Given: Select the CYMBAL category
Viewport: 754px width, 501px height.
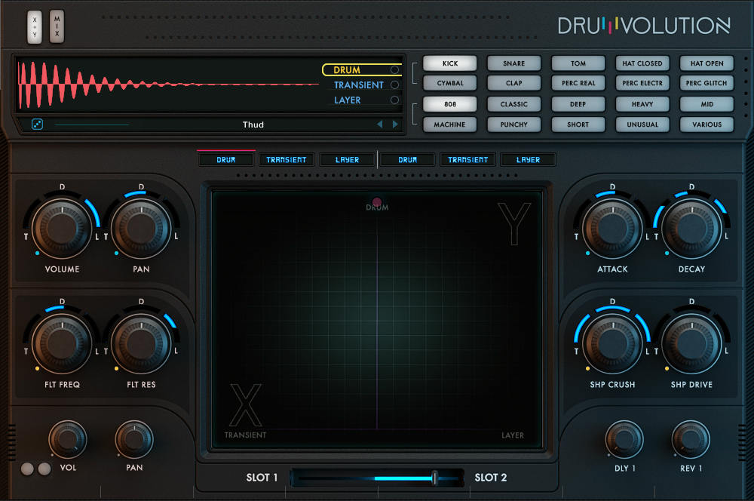Looking at the screenshot, I should click(449, 82).
